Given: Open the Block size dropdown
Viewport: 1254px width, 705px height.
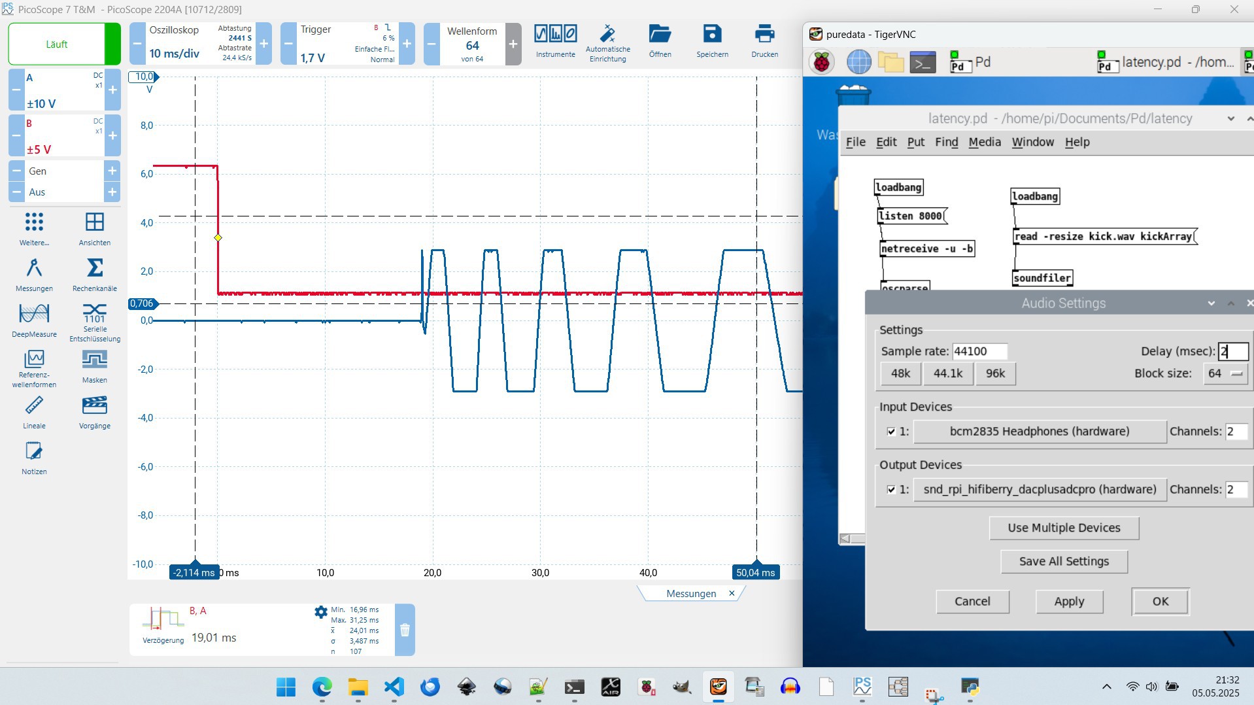Looking at the screenshot, I should click(1226, 373).
